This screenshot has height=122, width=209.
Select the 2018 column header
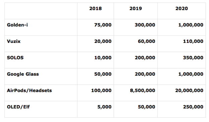coord(95,8)
